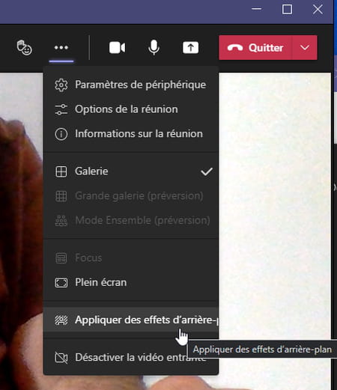Open the reactions and raise hand button

(24, 47)
